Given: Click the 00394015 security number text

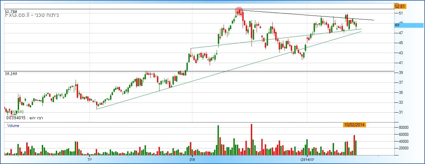Looking at the screenshot, I should click(x=16, y=118).
